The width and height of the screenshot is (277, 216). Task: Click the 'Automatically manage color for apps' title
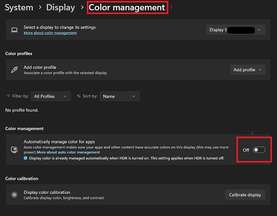(59, 142)
